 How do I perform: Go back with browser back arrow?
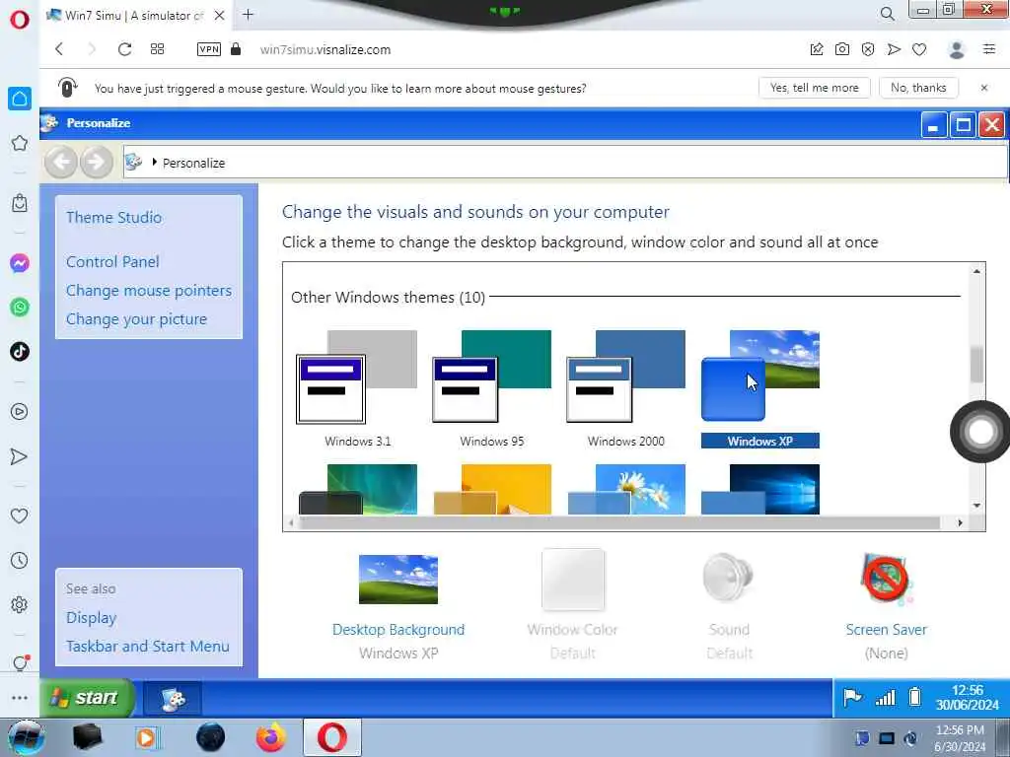tap(59, 49)
